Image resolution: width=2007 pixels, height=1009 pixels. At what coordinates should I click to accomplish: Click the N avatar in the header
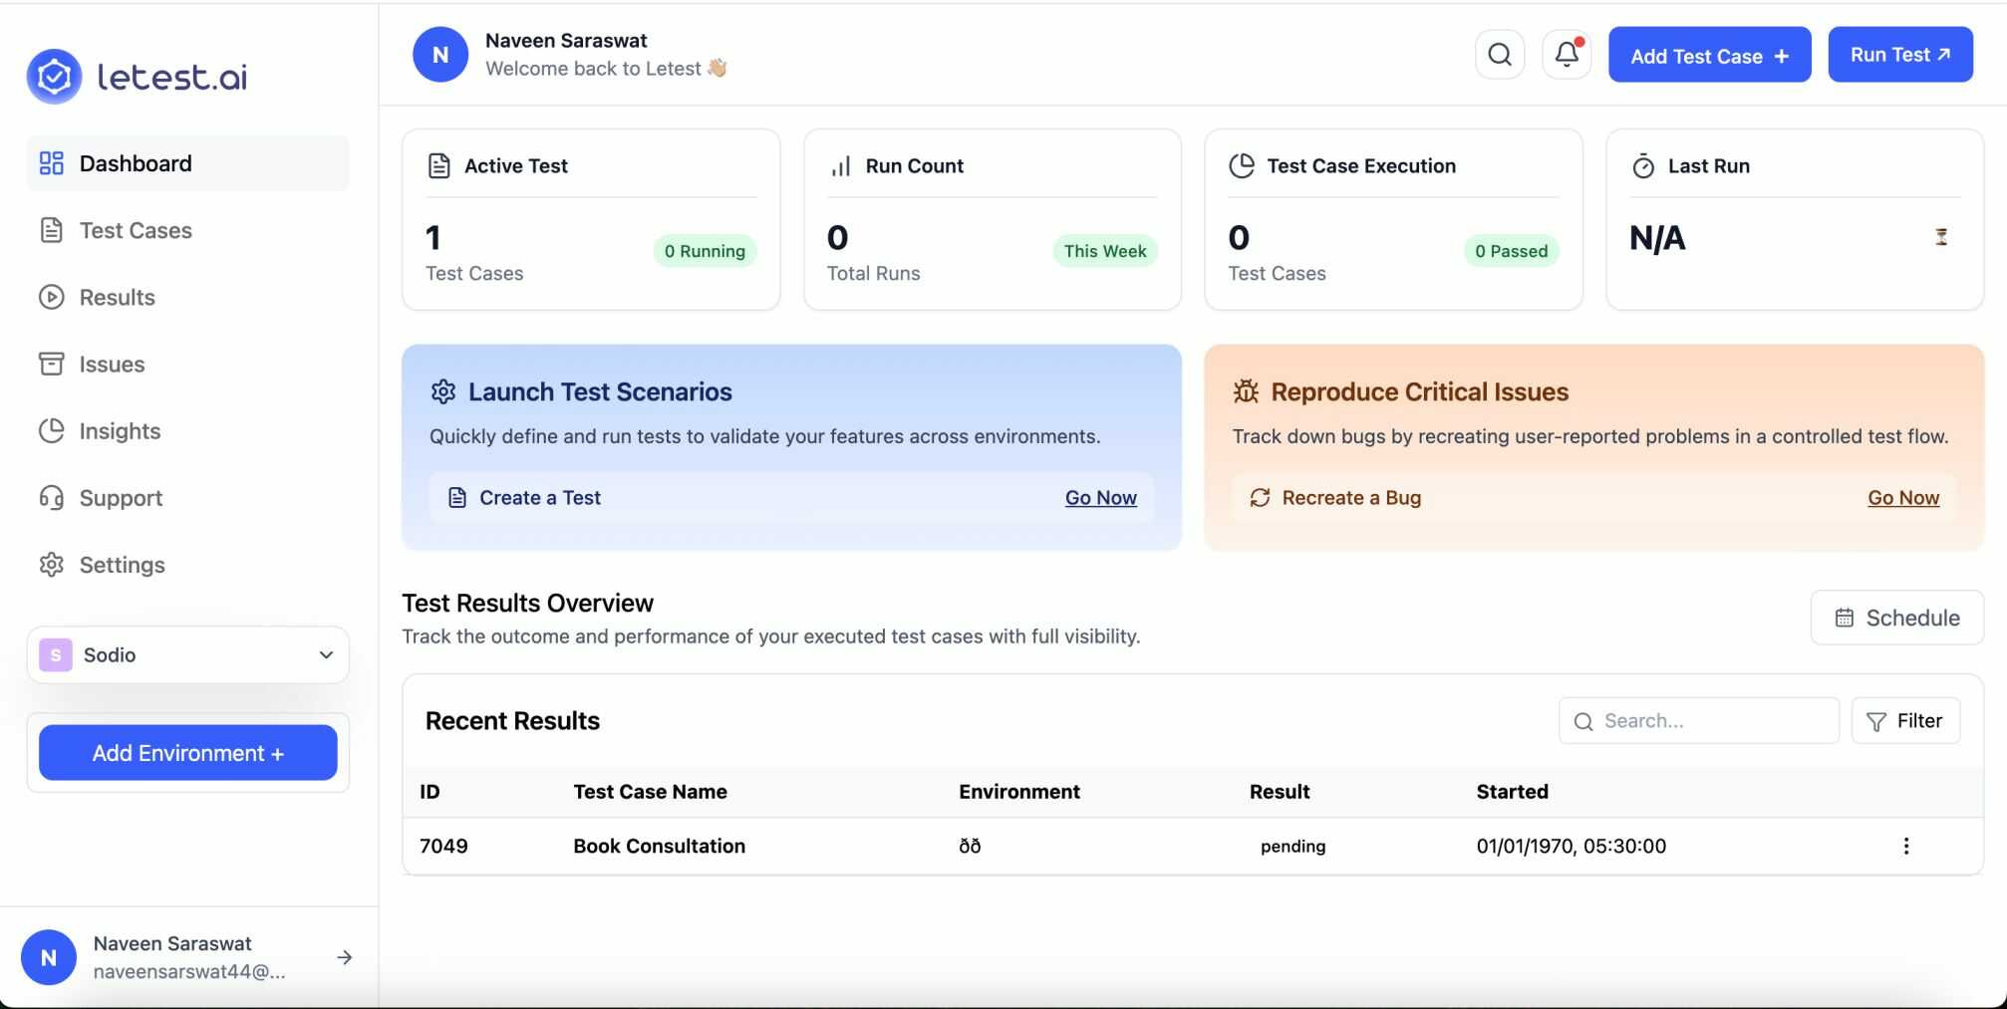pyautogui.click(x=440, y=55)
